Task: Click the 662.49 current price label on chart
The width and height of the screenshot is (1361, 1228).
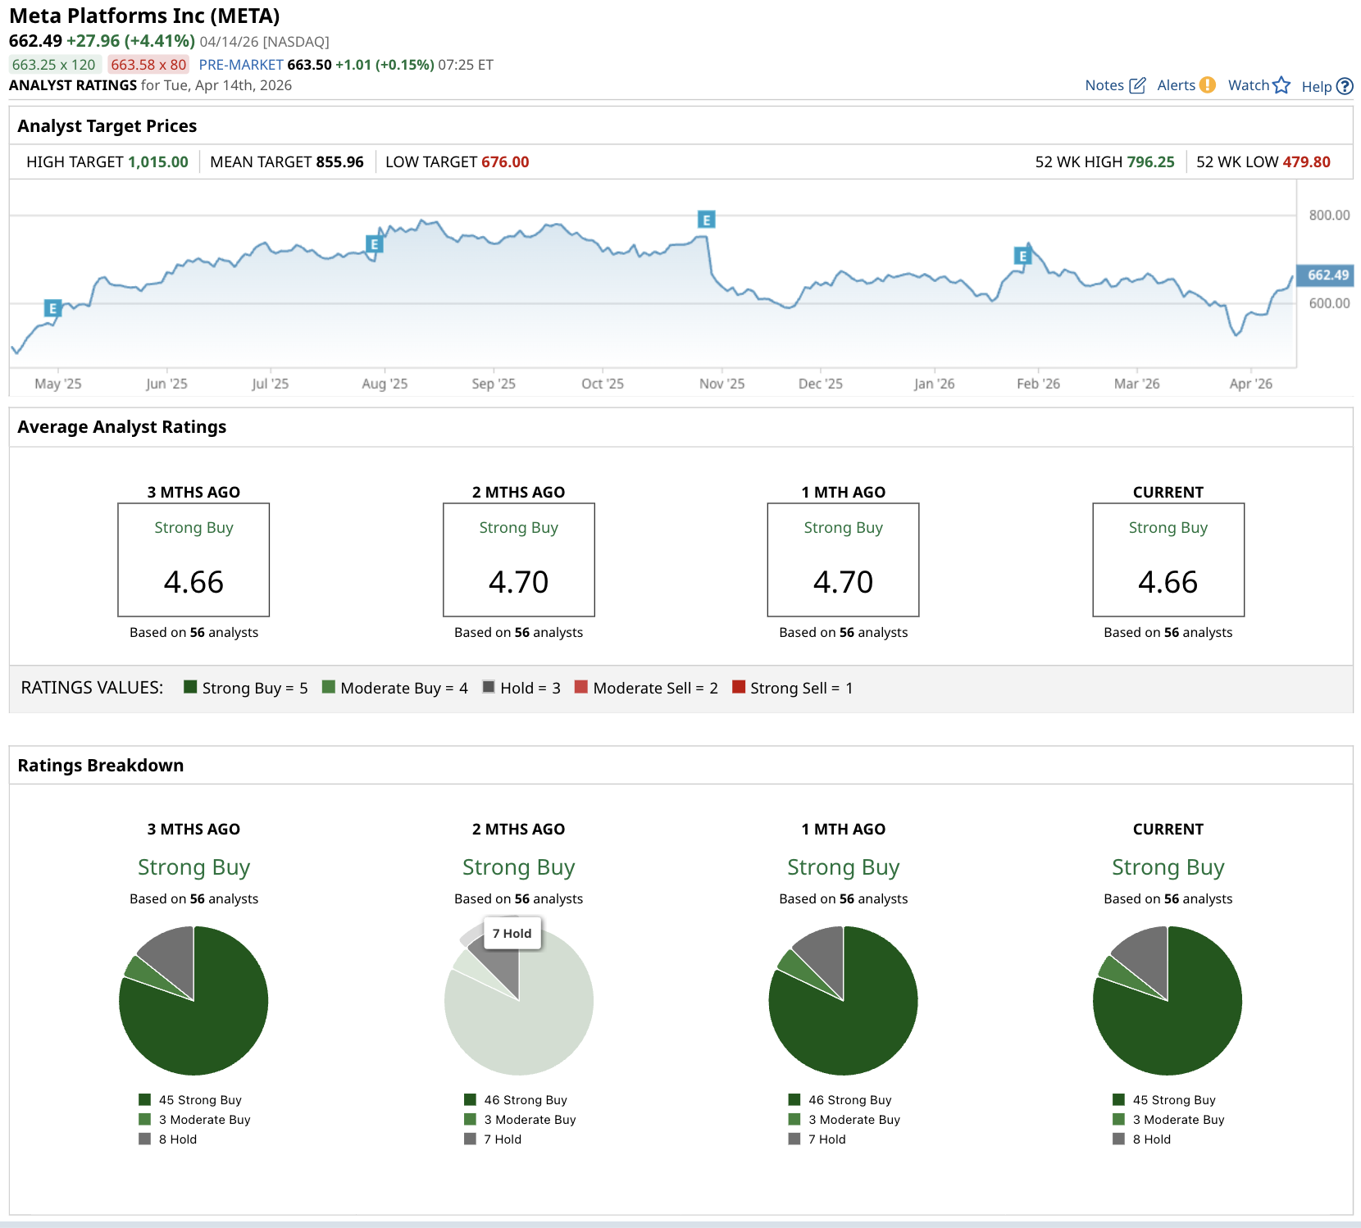Action: pos(1325,275)
